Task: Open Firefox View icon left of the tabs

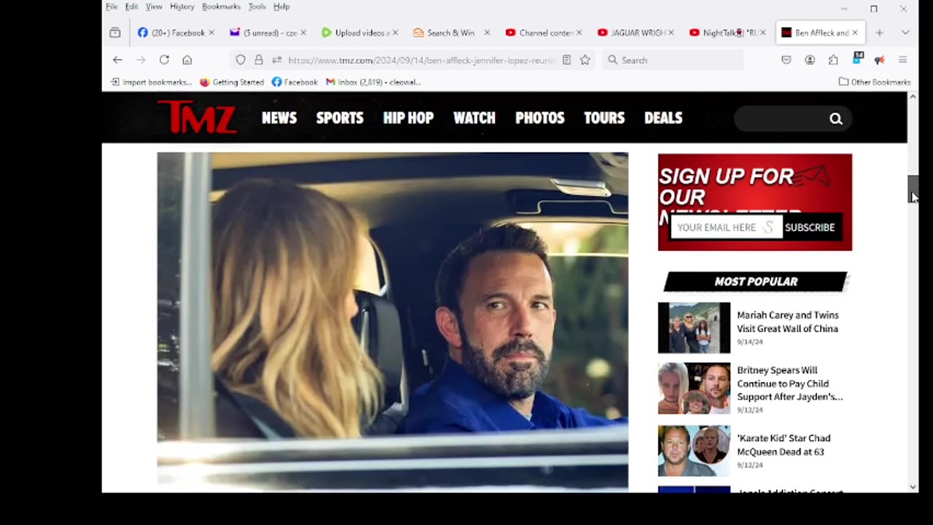Action: pos(115,33)
